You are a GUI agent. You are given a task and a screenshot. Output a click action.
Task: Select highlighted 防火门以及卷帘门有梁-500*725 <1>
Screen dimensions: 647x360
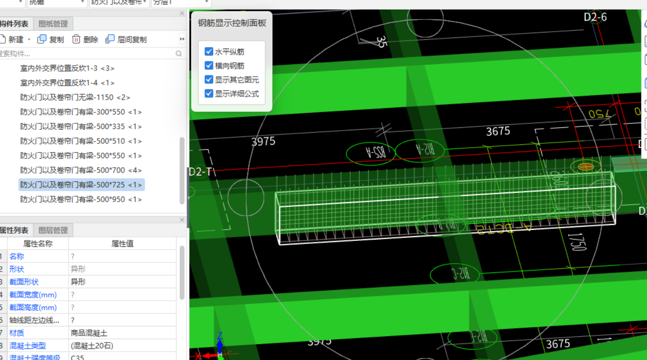[81, 185]
